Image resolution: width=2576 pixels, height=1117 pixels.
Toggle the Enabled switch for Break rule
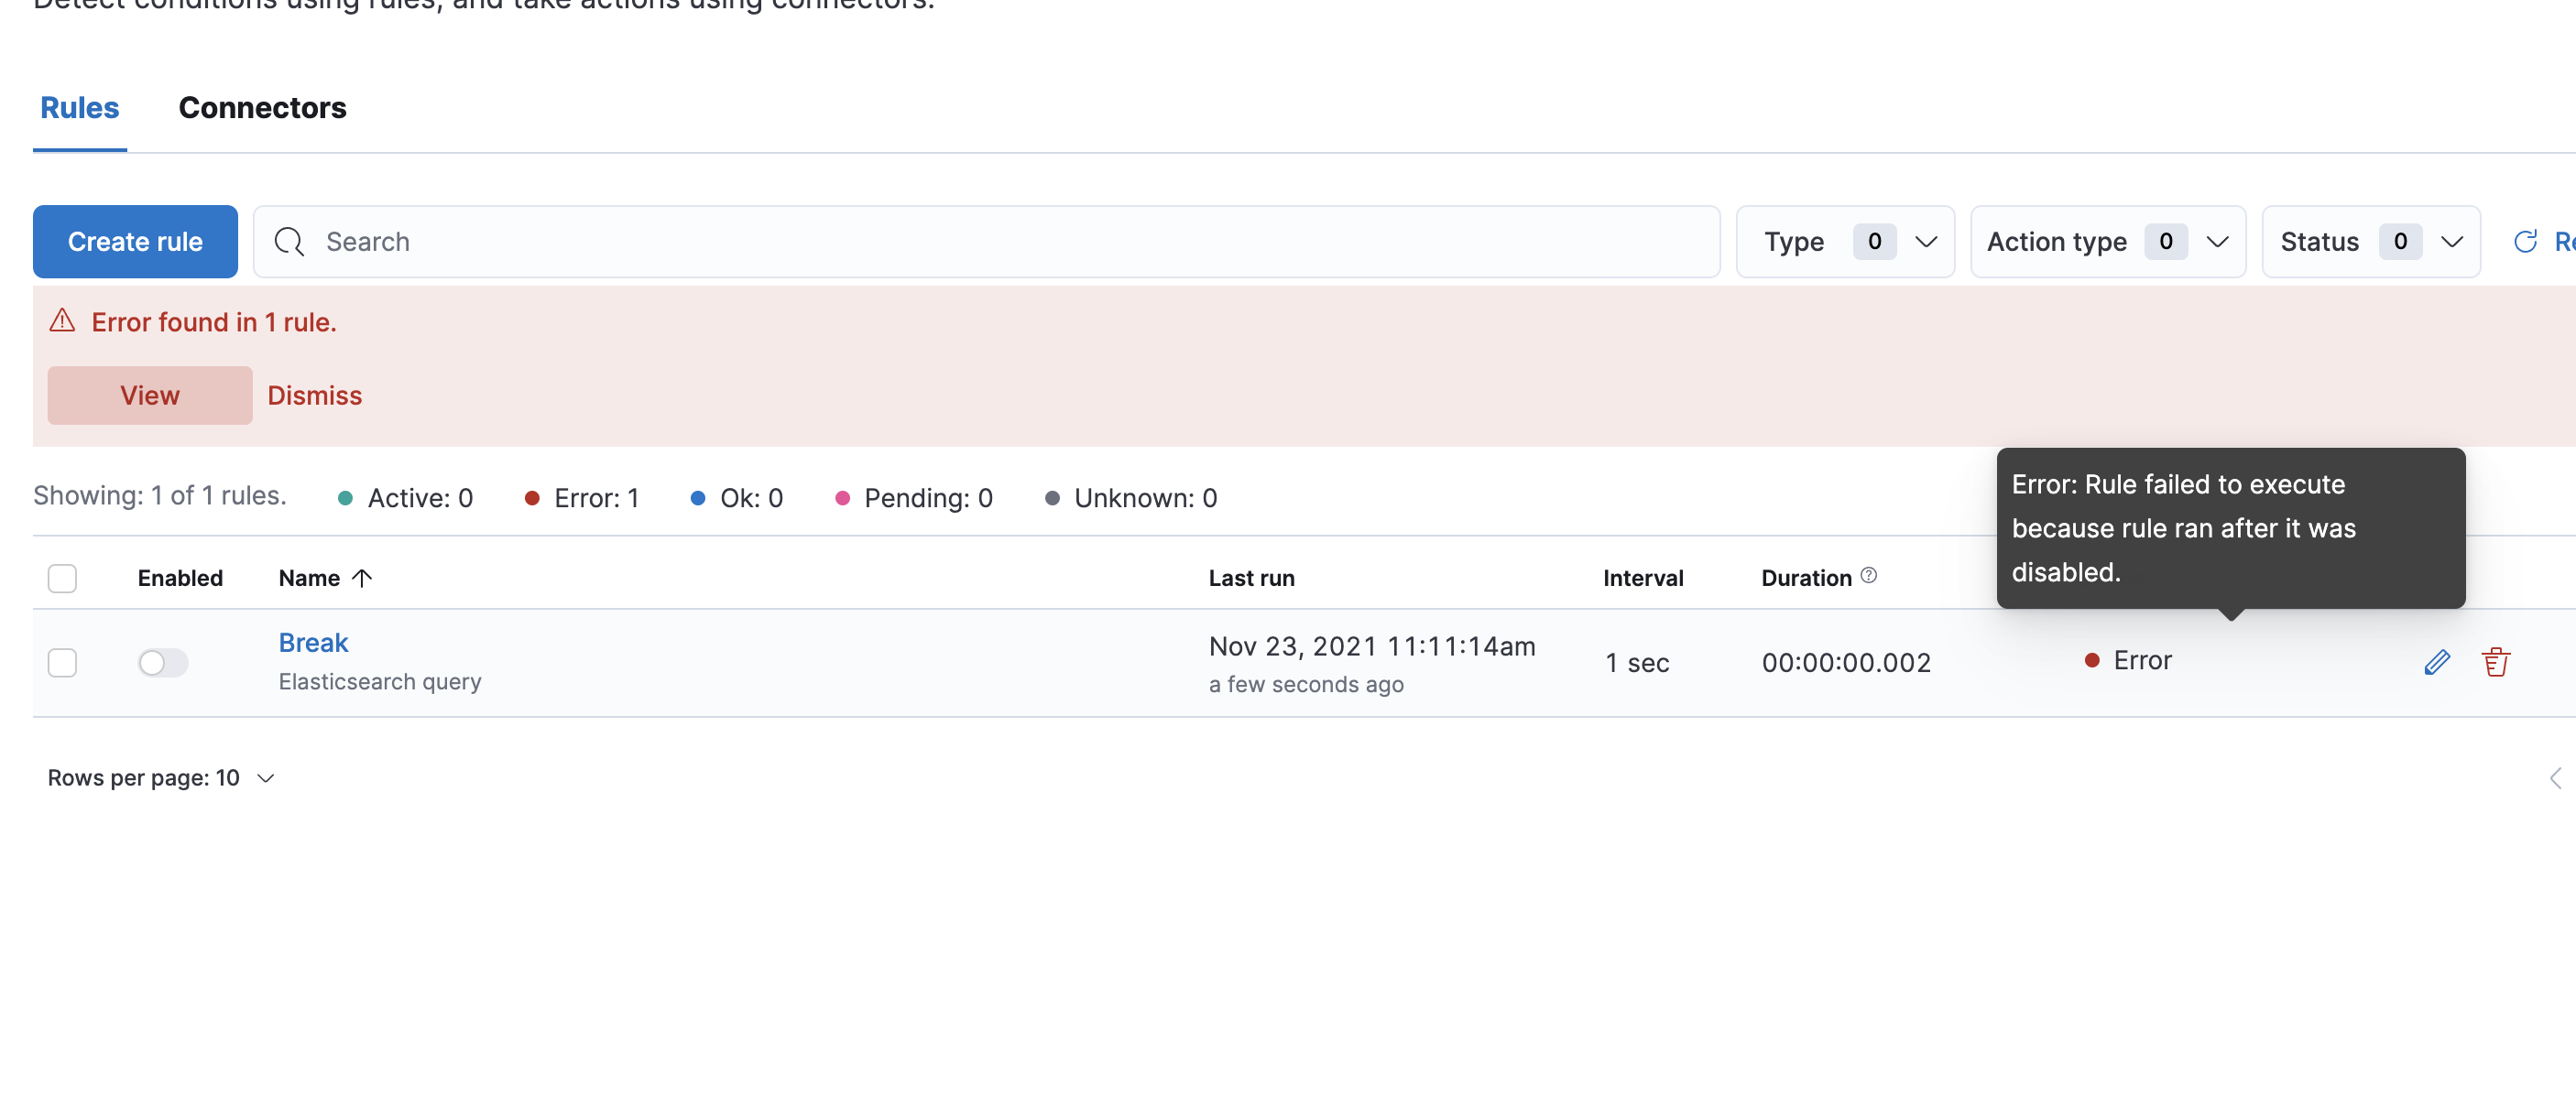[x=163, y=662]
